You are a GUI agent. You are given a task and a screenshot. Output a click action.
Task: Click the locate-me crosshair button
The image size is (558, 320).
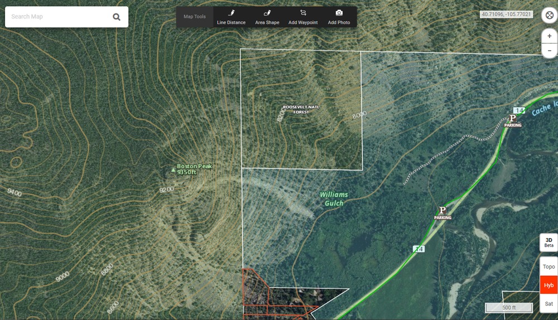pyautogui.click(x=550, y=15)
